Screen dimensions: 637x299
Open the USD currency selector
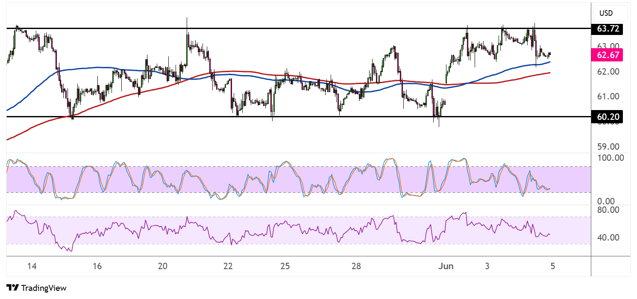(610, 13)
